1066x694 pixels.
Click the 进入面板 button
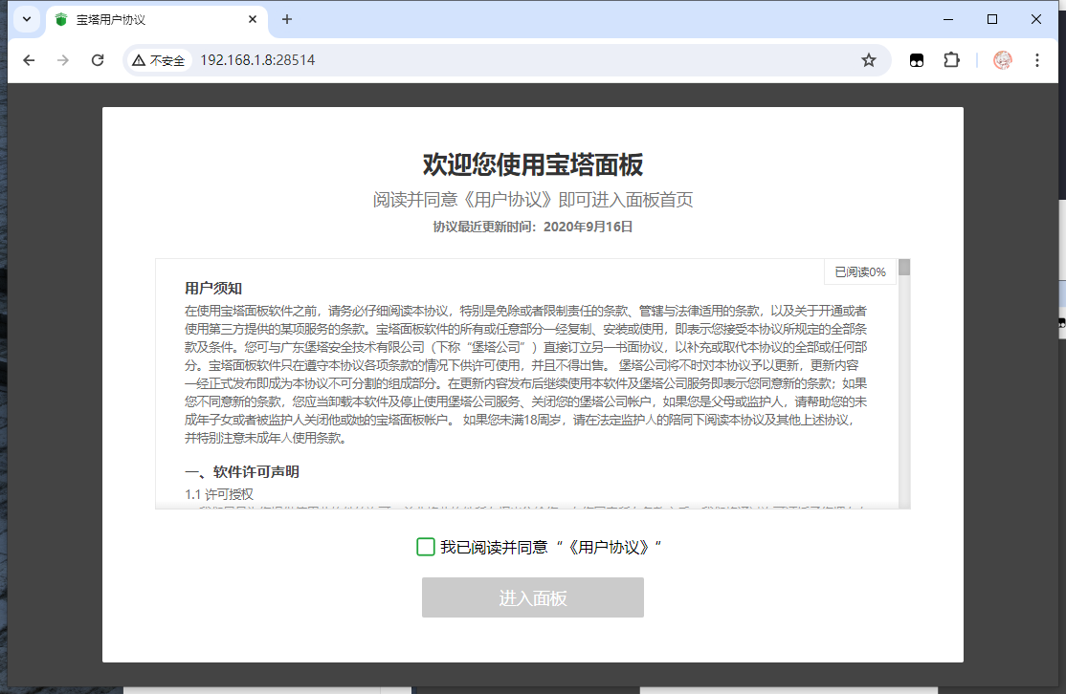(532, 597)
